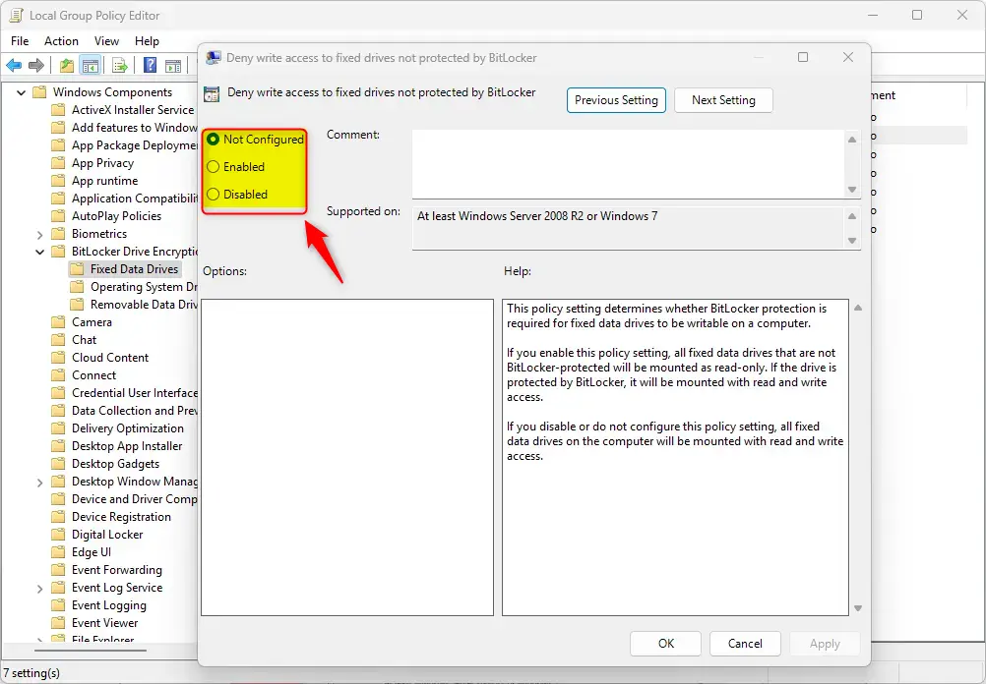
Task: Confirm with the OK button
Action: coord(666,643)
